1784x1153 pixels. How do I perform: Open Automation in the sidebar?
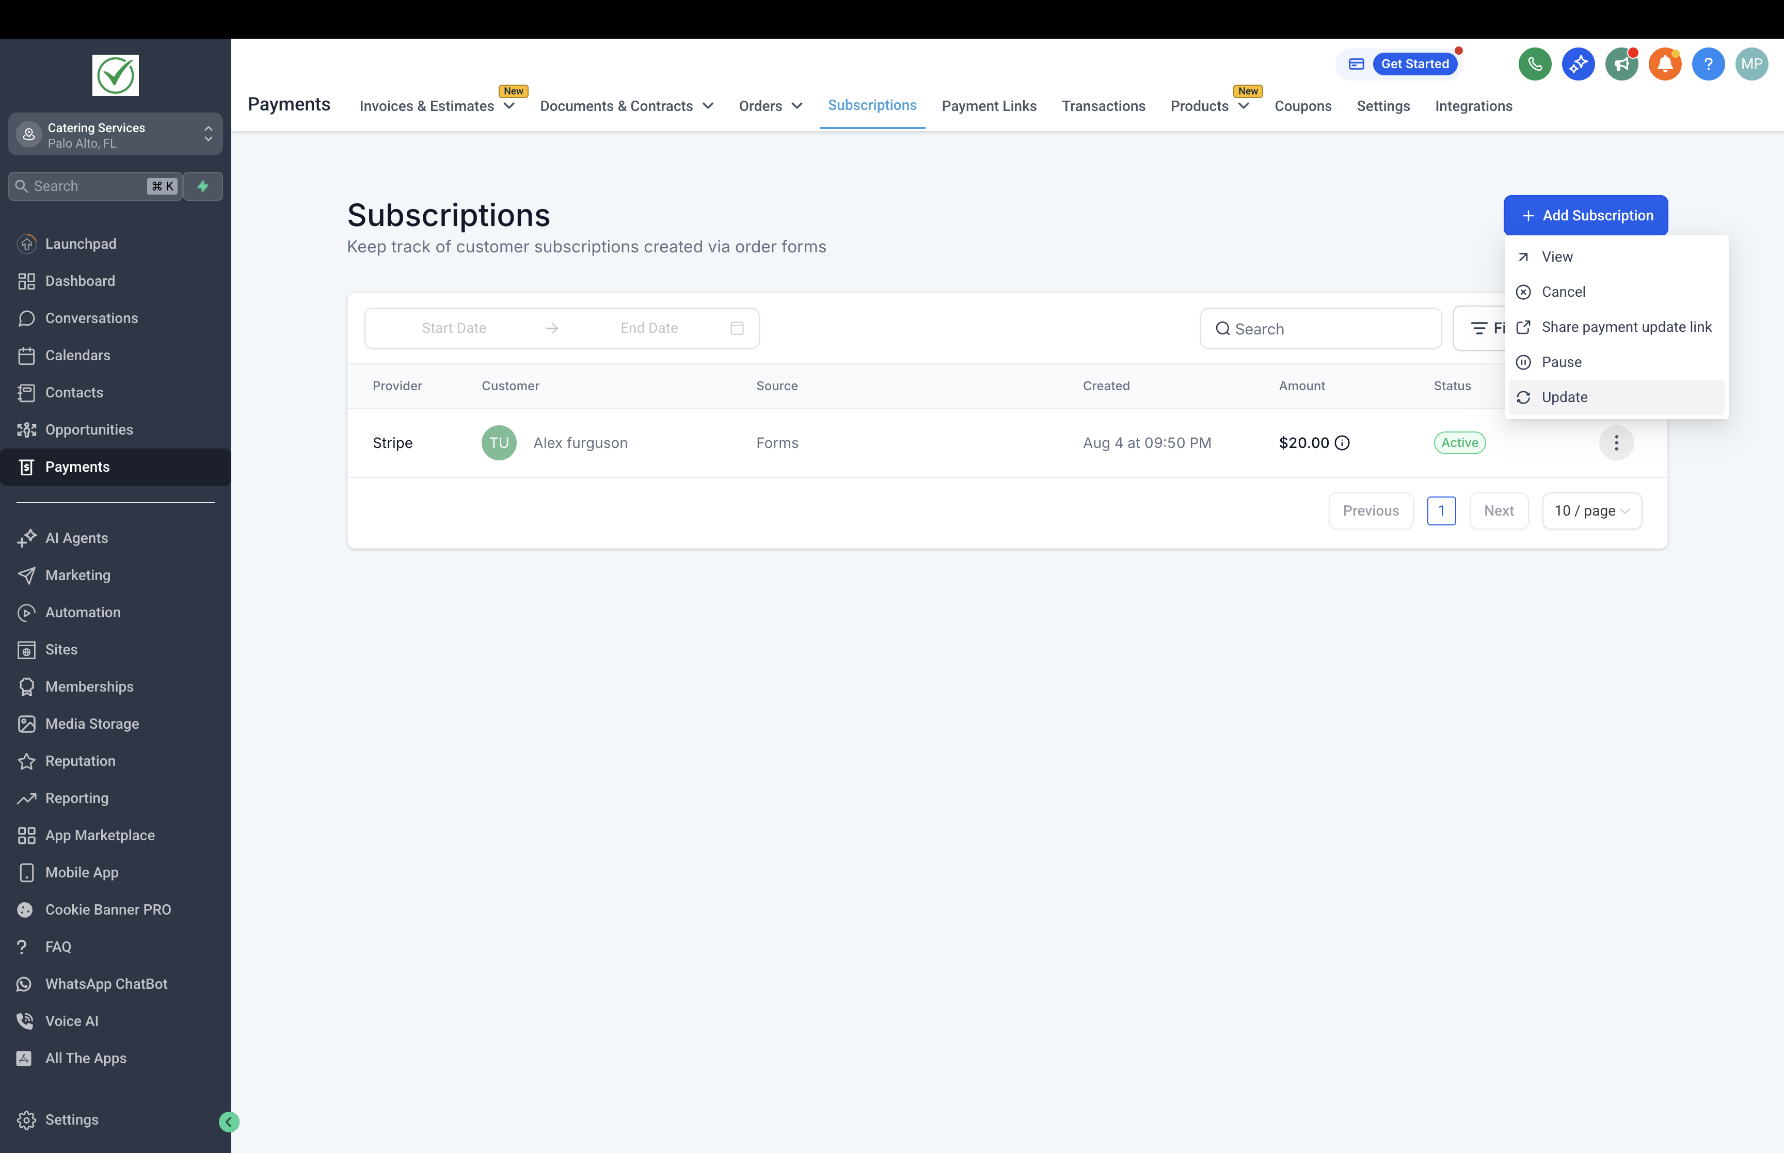(x=83, y=613)
